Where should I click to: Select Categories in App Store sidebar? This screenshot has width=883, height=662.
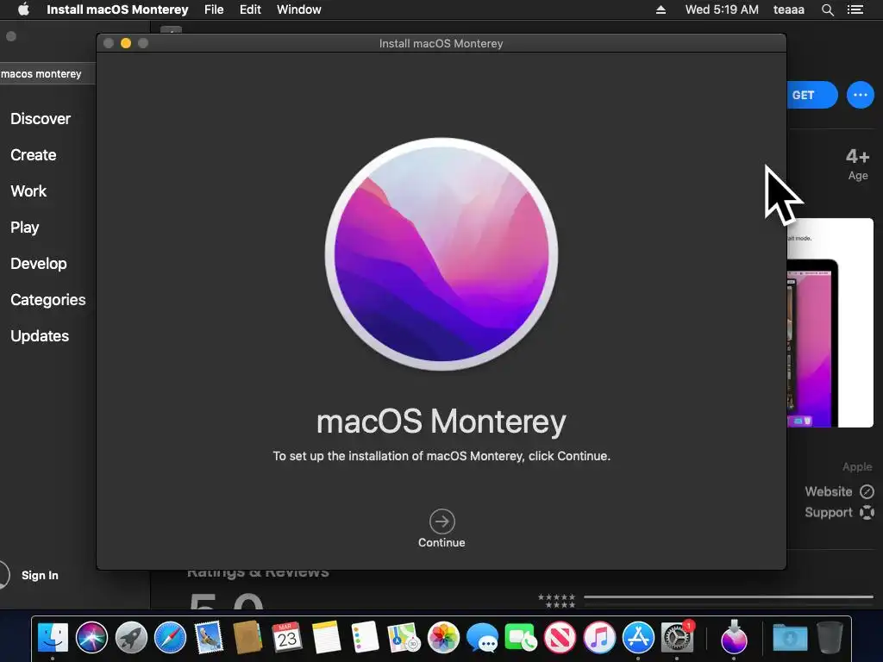48,299
